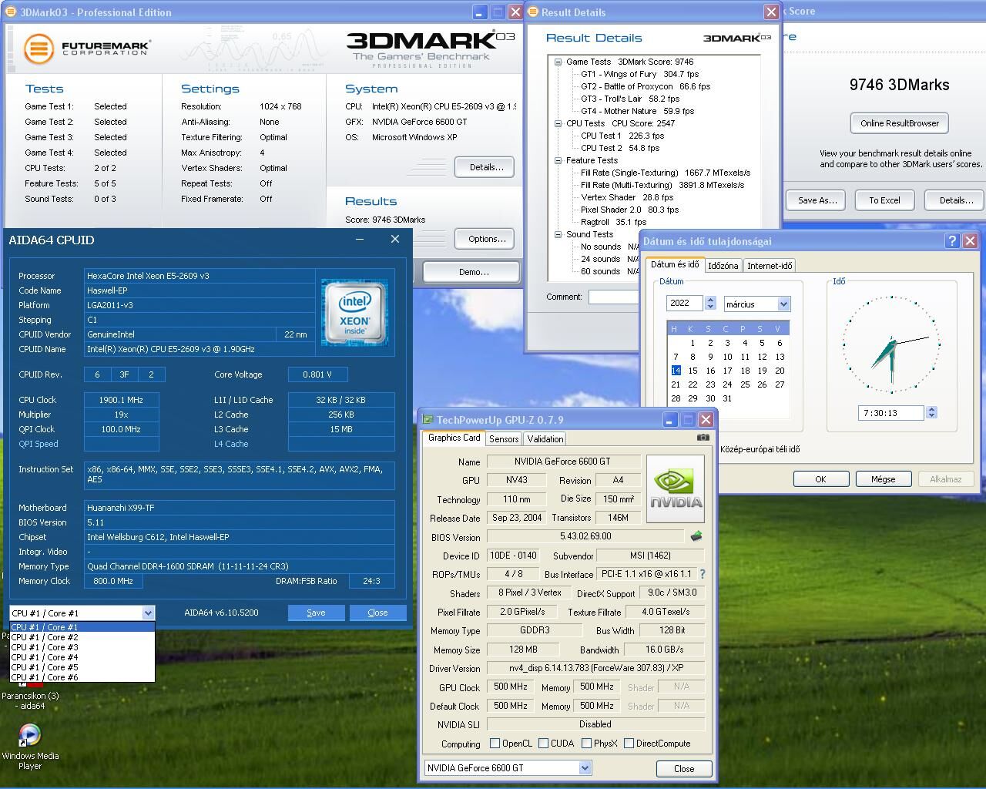Select the CPU Test 1 result row
This screenshot has width=986, height=789.
pos(622,136)
